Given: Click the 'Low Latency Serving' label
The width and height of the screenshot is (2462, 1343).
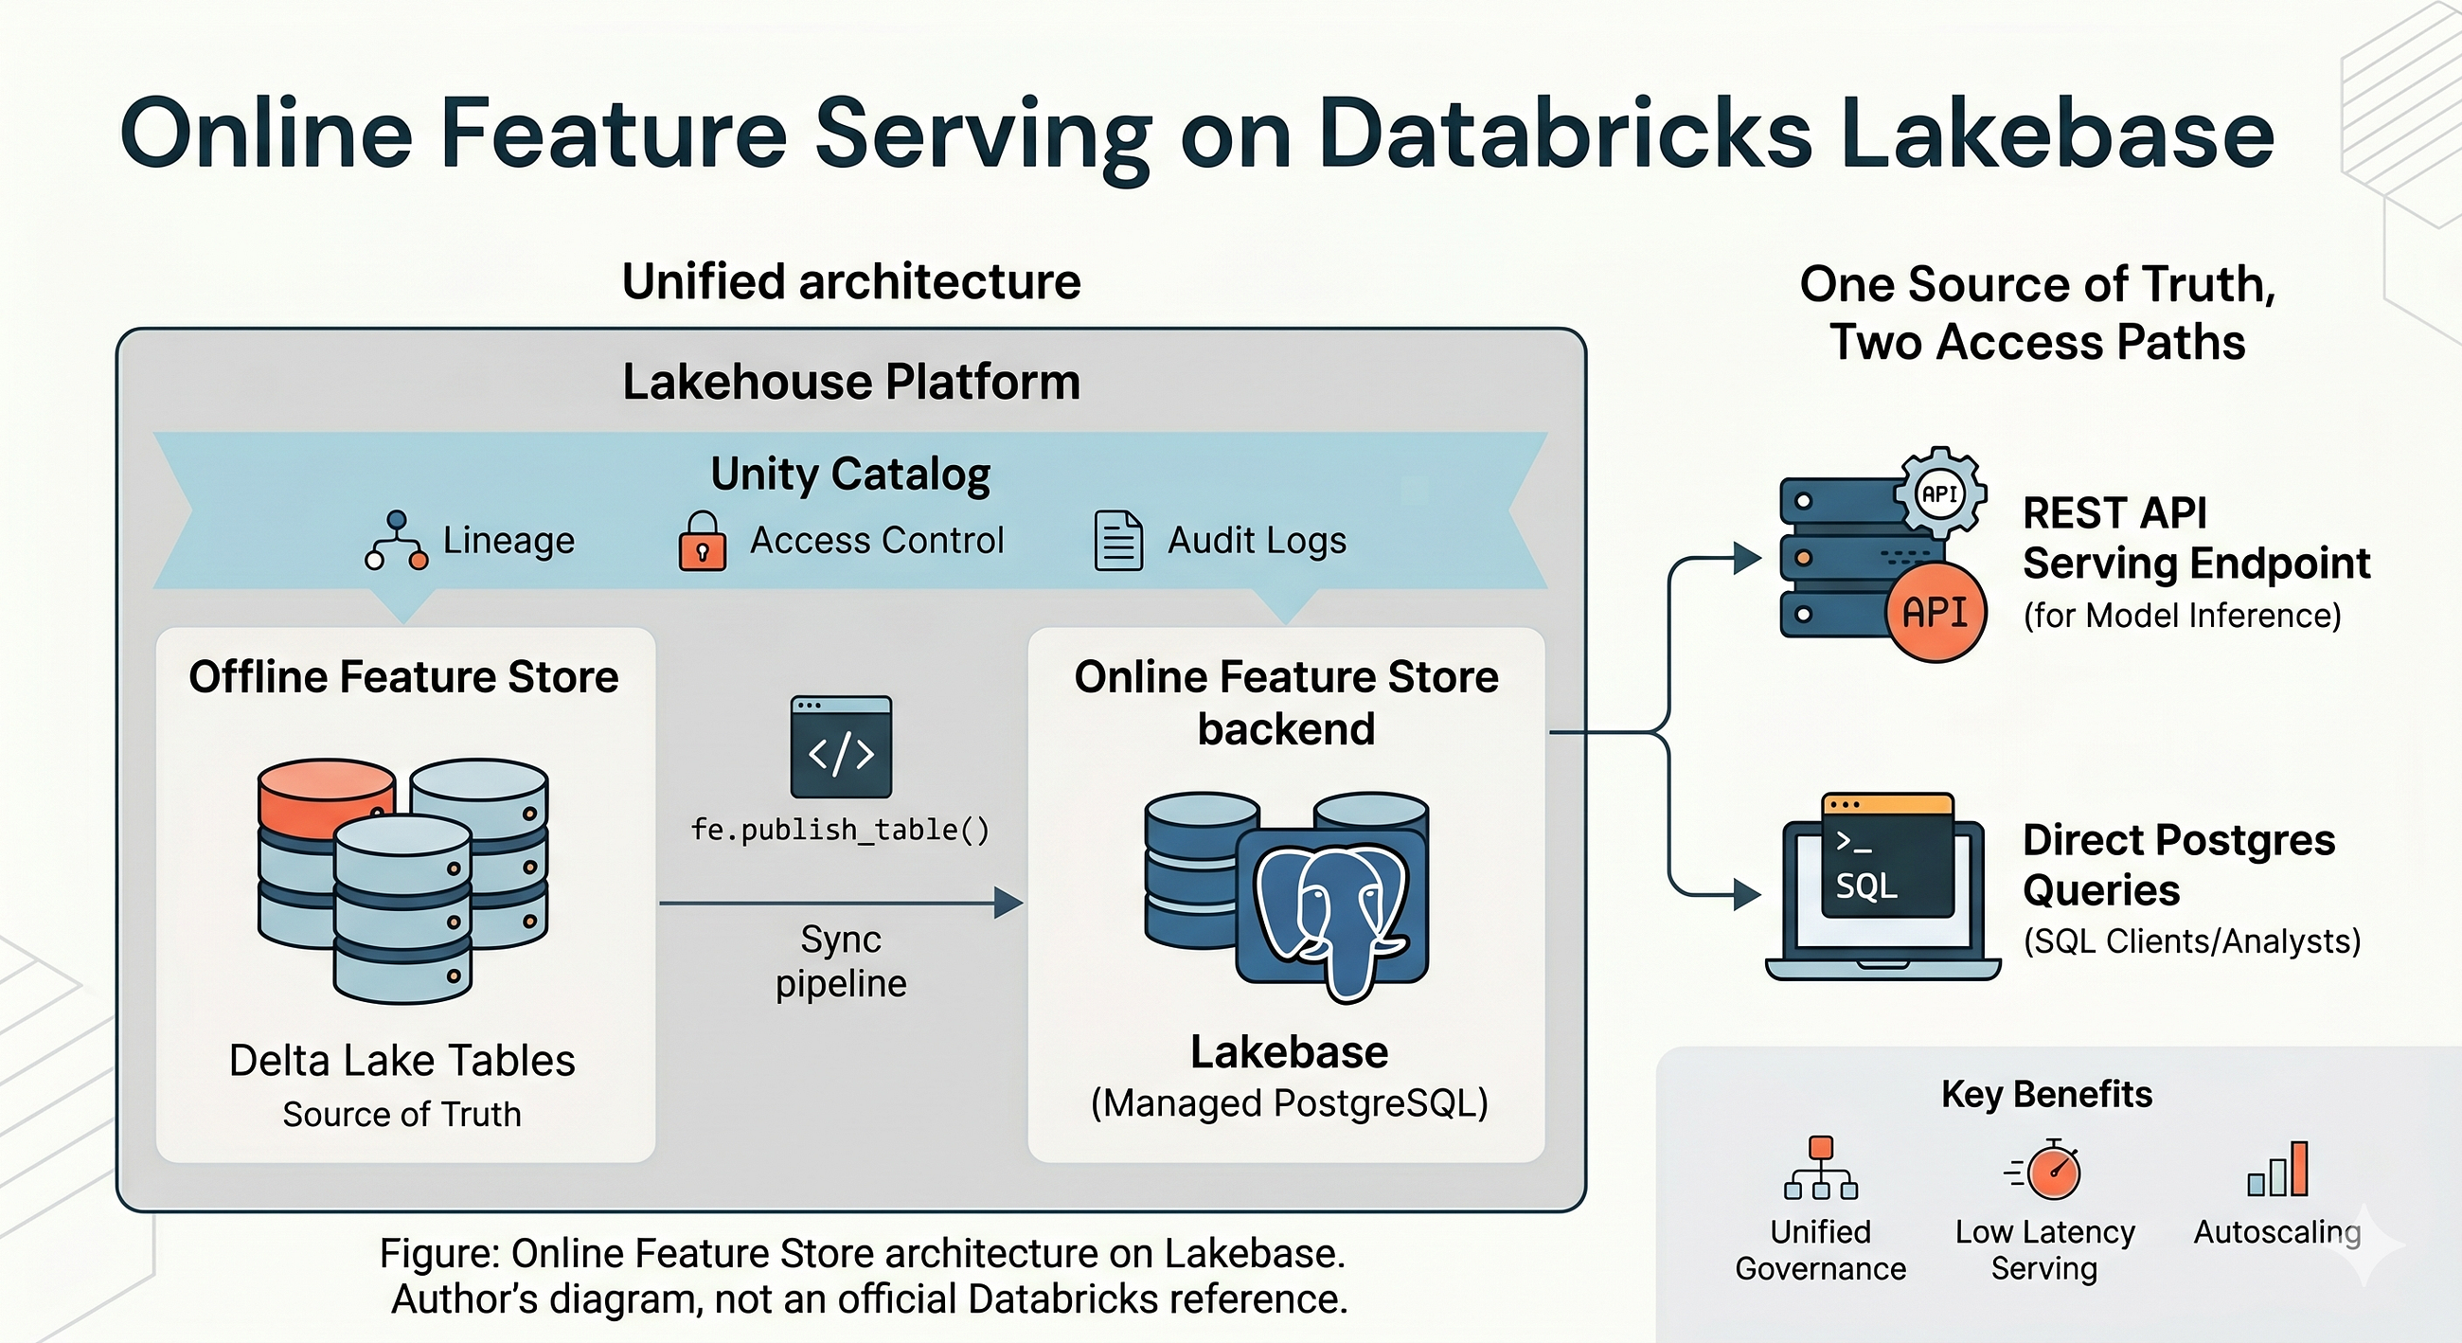Looking at the screenshot, I should pos(2044,1250).
